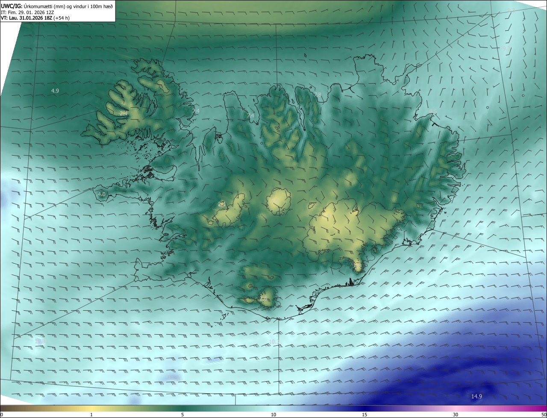
Task: Click the '10' tick on the color scale
Action: pyautogui.click(x=273, y=415)
